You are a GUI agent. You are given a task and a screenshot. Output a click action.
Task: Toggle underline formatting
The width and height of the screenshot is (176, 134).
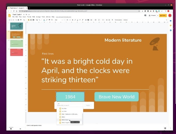77,20
